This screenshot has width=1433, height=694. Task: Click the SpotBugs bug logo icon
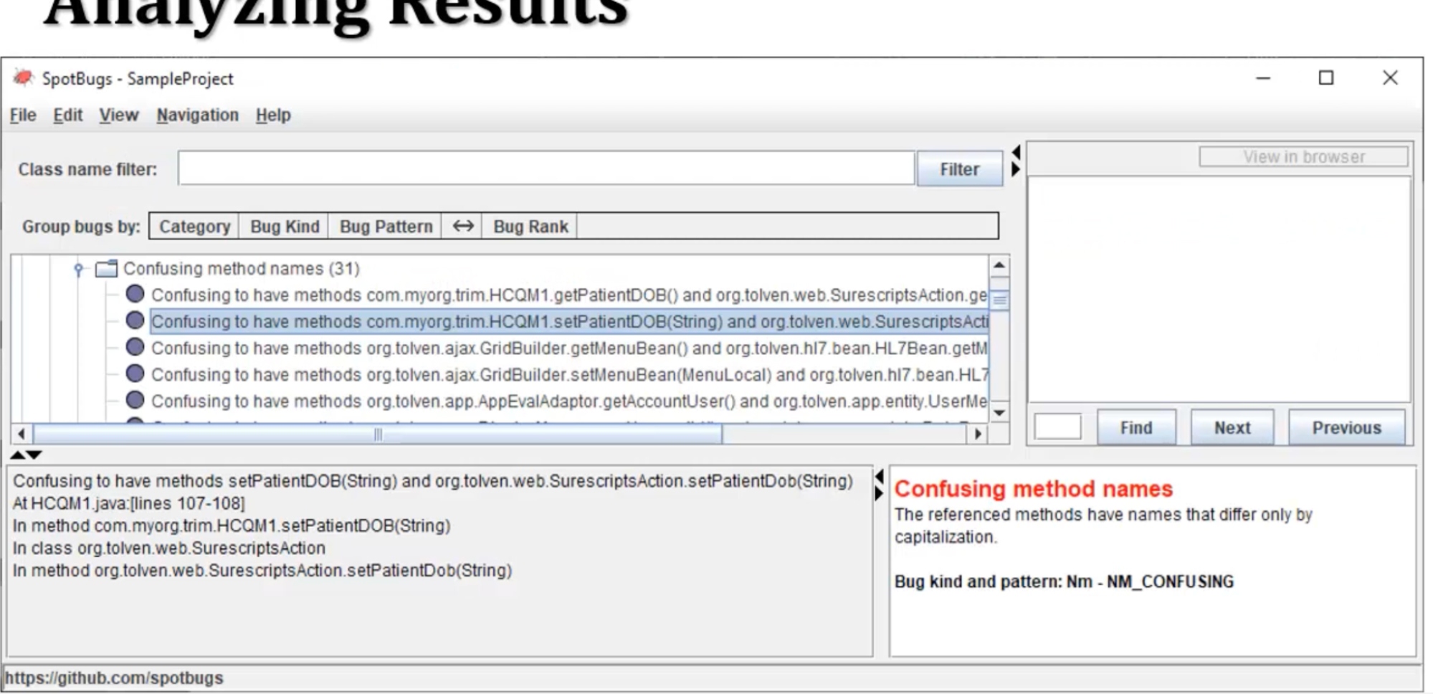pyautogui.click(x=23, y=77)
